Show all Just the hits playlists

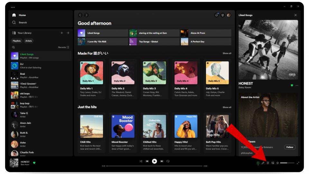(x=227, y=107)
